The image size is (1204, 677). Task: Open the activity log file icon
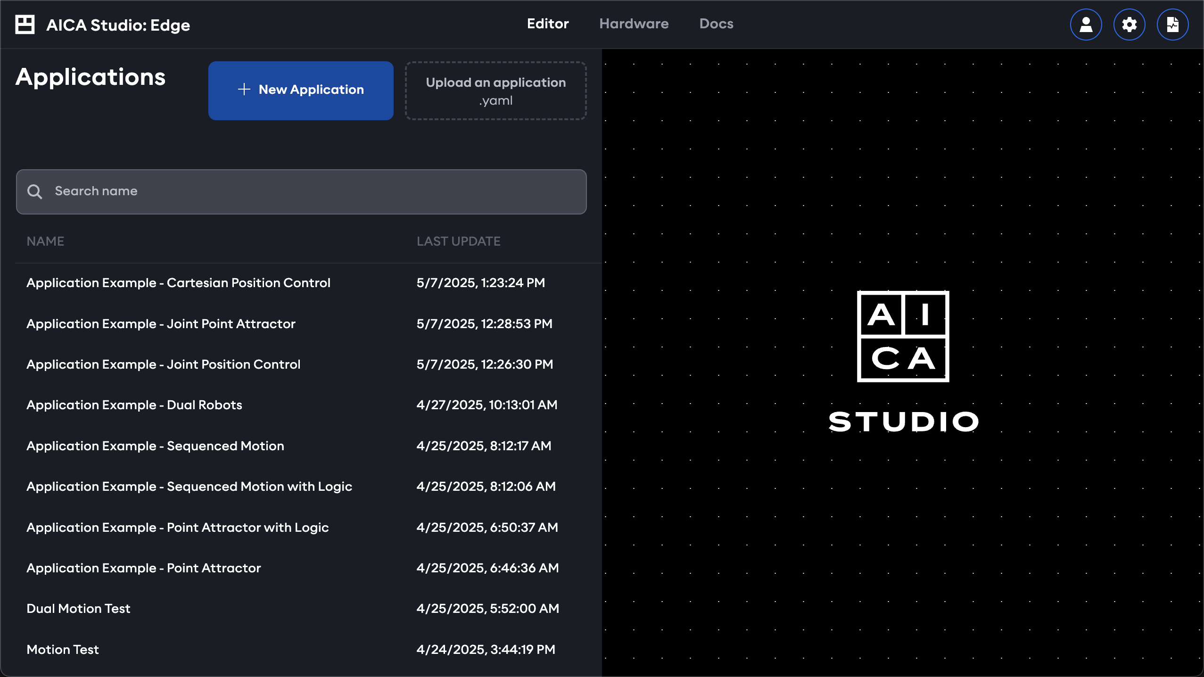coord(1172,25)
